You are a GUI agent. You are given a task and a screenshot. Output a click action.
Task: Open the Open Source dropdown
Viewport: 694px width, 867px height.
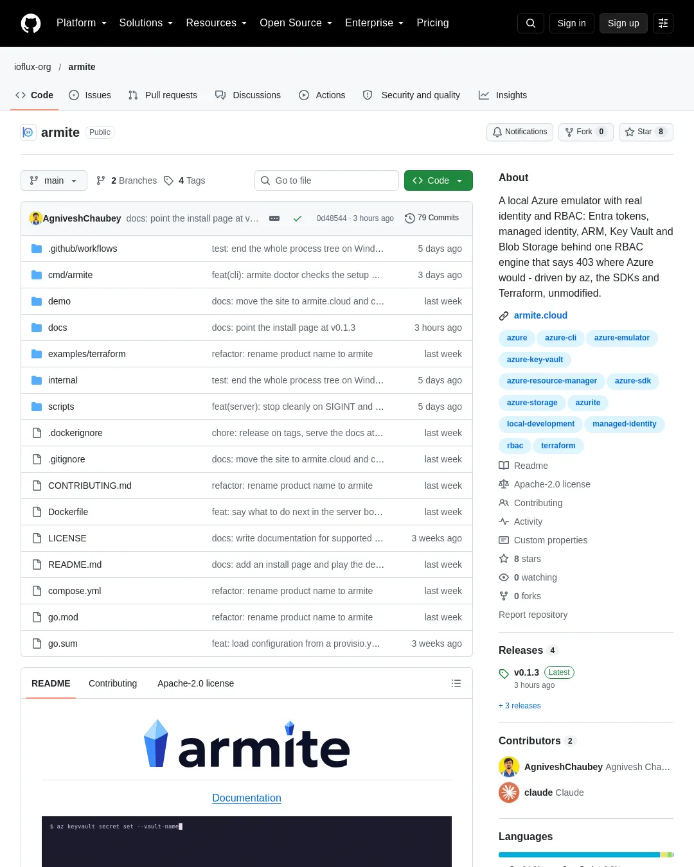pyautogui.click(x=296, y=23)
